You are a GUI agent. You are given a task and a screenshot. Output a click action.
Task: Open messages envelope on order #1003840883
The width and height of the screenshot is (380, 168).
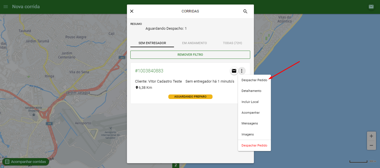[x=234, y=71]
